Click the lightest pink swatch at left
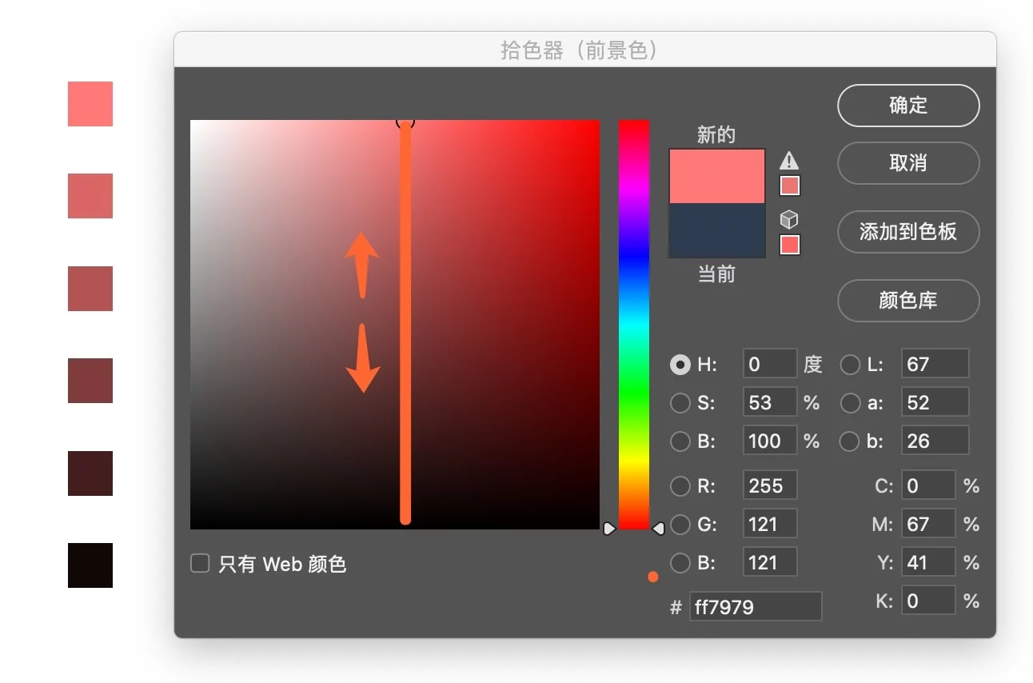The height and width of the screenshot is (683, 1033). (x=90, y=104)
